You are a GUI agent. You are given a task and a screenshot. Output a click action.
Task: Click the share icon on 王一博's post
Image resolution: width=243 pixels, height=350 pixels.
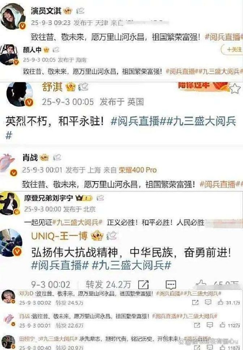pos(143,284)
